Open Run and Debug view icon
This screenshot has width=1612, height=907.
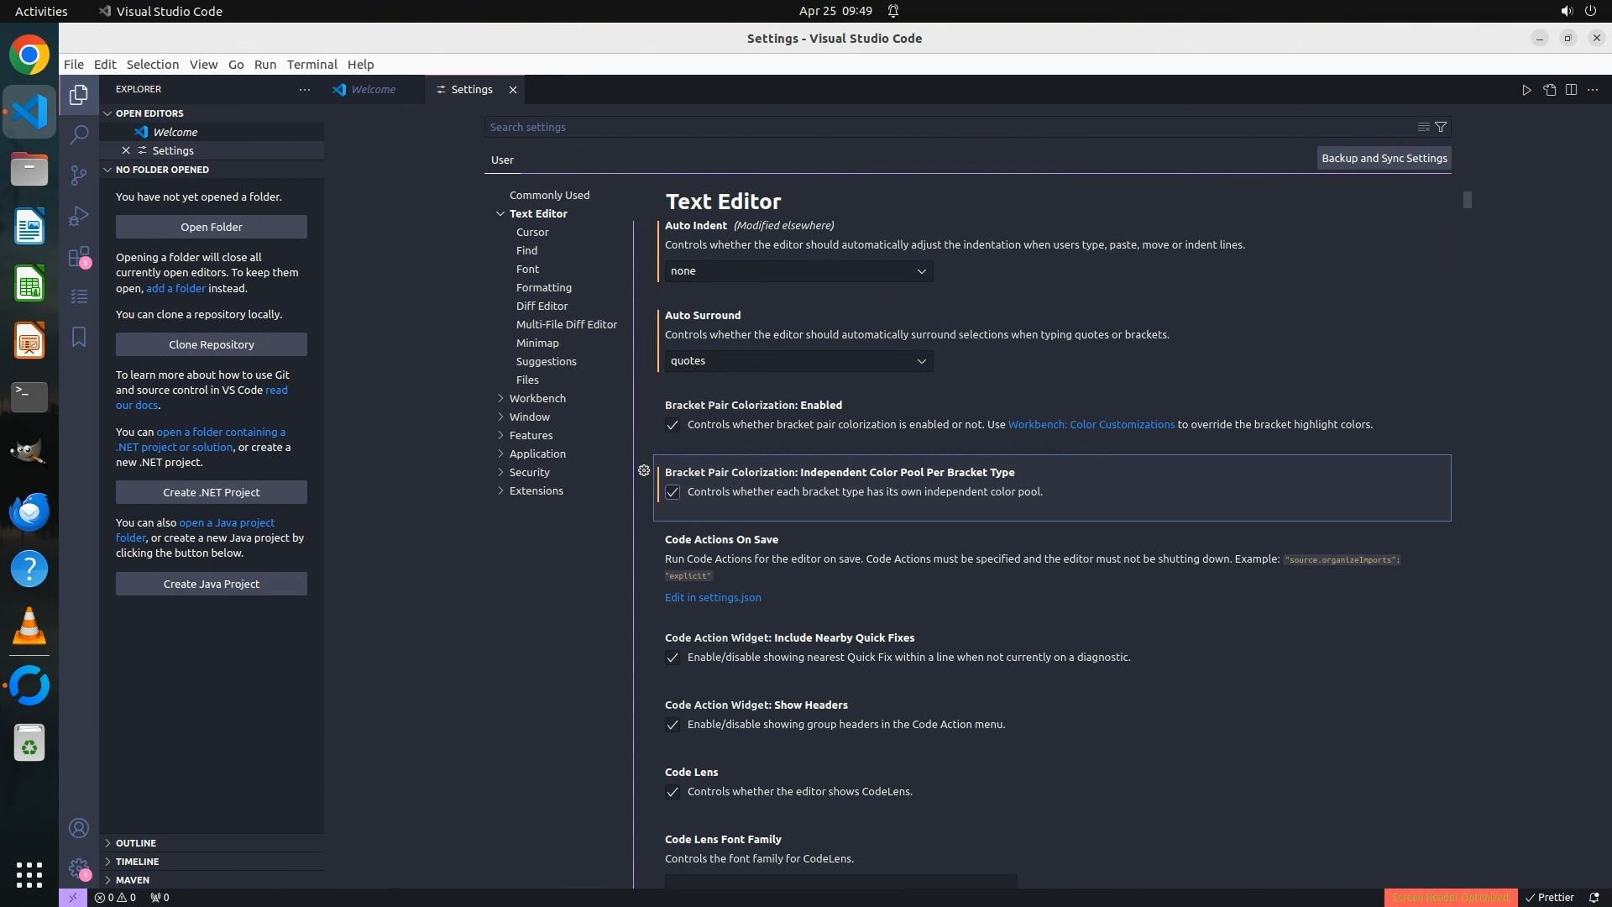click(x=79, y=216)
